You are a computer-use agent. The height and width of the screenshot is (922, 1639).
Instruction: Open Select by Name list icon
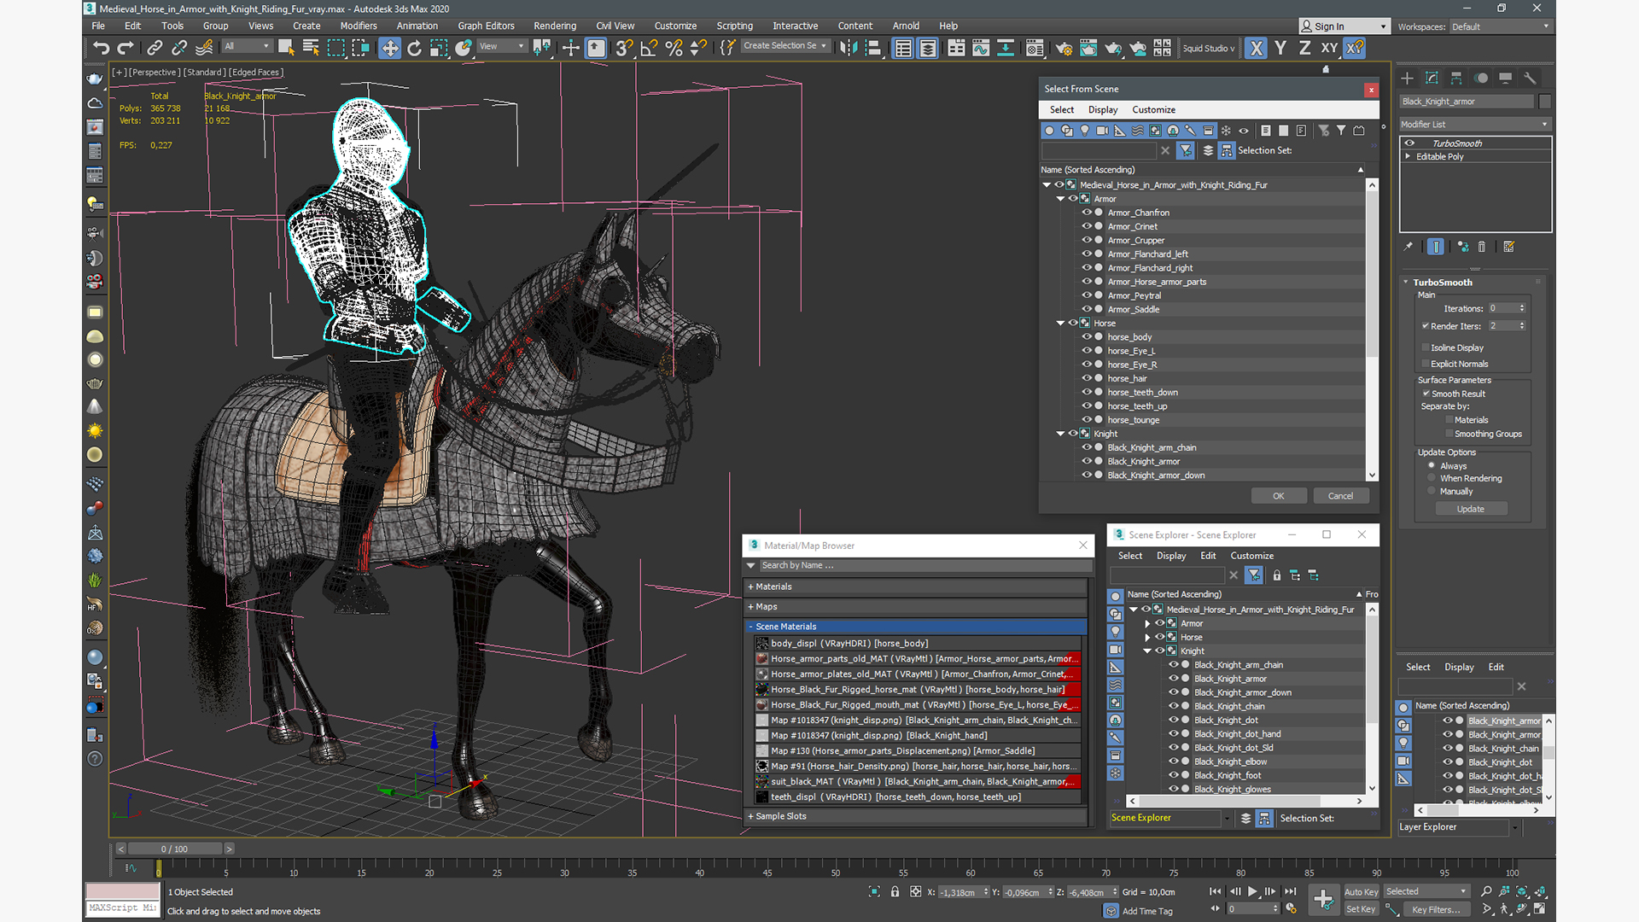(311, 48)
